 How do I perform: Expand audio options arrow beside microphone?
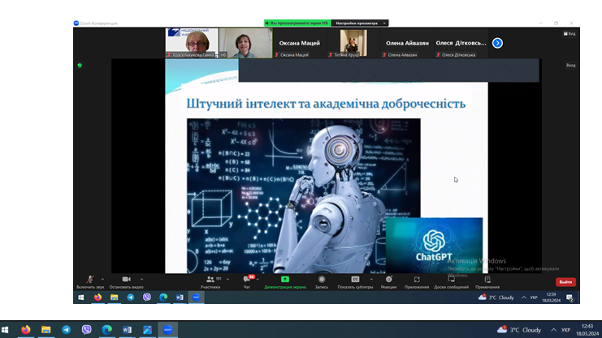pos(102,278)
